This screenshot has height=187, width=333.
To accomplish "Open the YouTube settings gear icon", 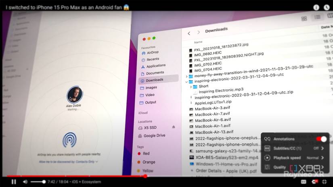I will tap(314, 182).
